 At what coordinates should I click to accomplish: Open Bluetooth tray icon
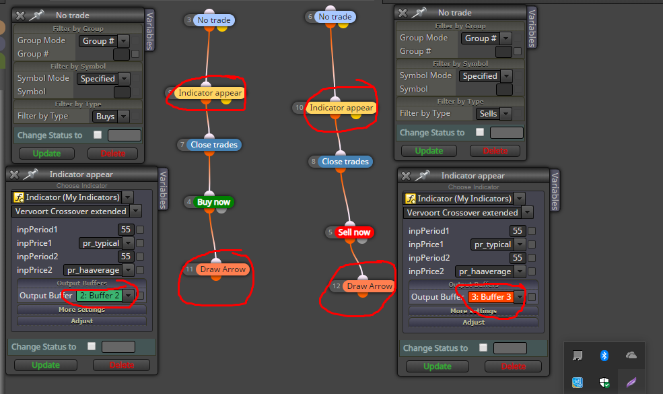click(x=604, y=356)
